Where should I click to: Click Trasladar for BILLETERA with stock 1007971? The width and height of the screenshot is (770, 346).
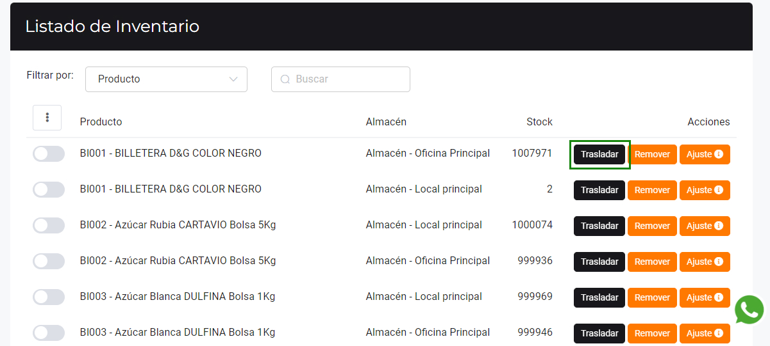point(599,154)
